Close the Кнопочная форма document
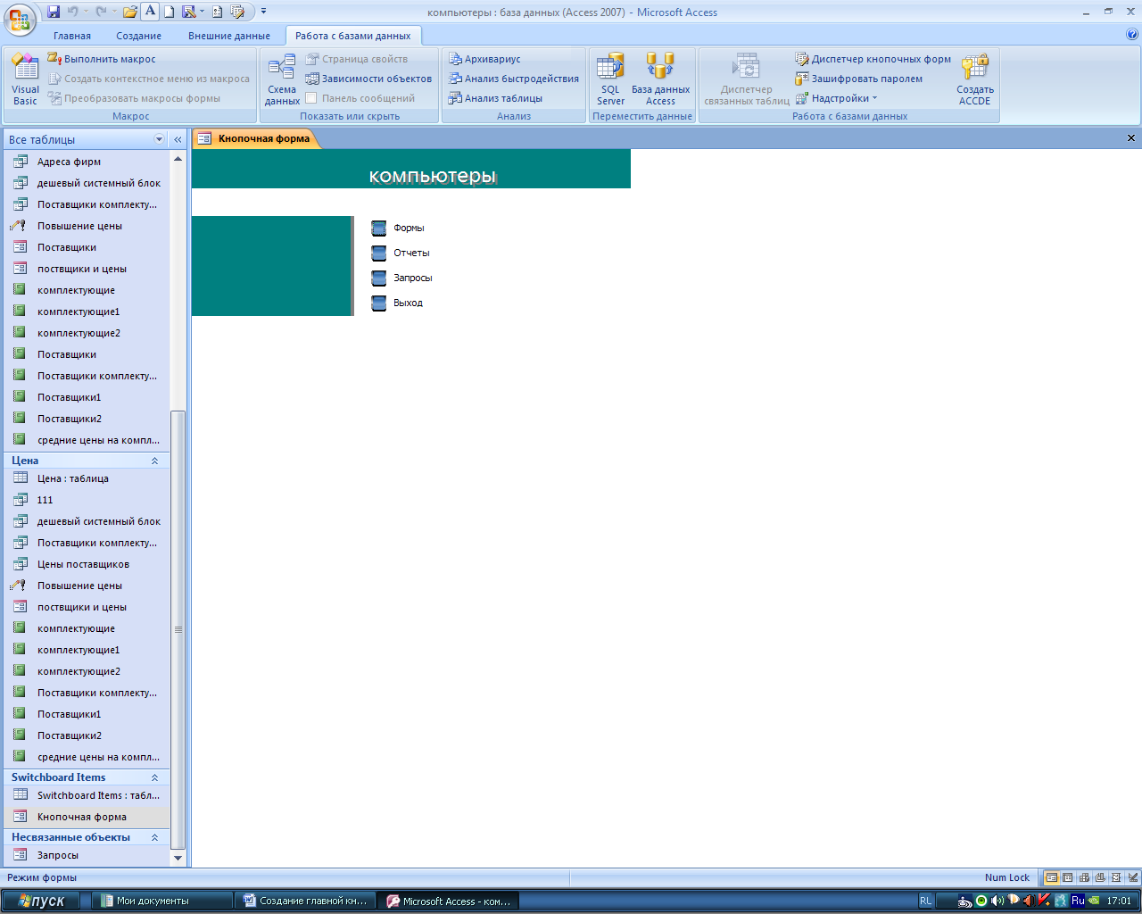 tap(1131, 138)
